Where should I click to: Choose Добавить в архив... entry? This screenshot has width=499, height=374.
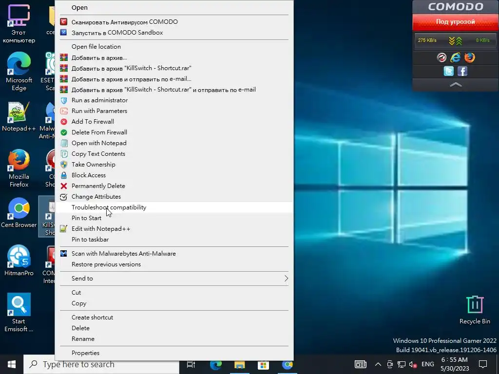[174, 57]
